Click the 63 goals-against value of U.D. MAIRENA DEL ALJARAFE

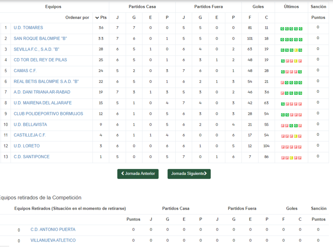point(266,103)
